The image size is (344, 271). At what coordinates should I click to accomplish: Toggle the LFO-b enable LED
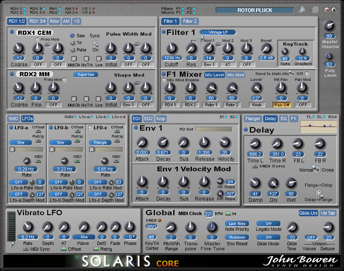pyautogui.click(x=51, y=128)
